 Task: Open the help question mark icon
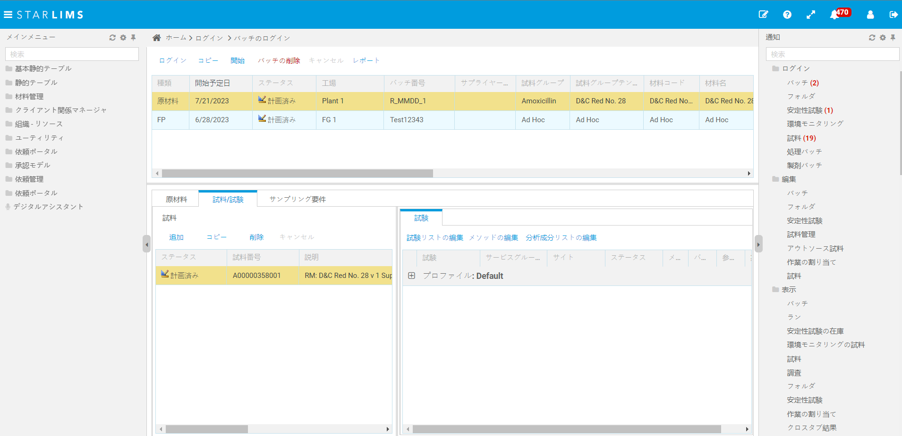[x=787, y=15]
